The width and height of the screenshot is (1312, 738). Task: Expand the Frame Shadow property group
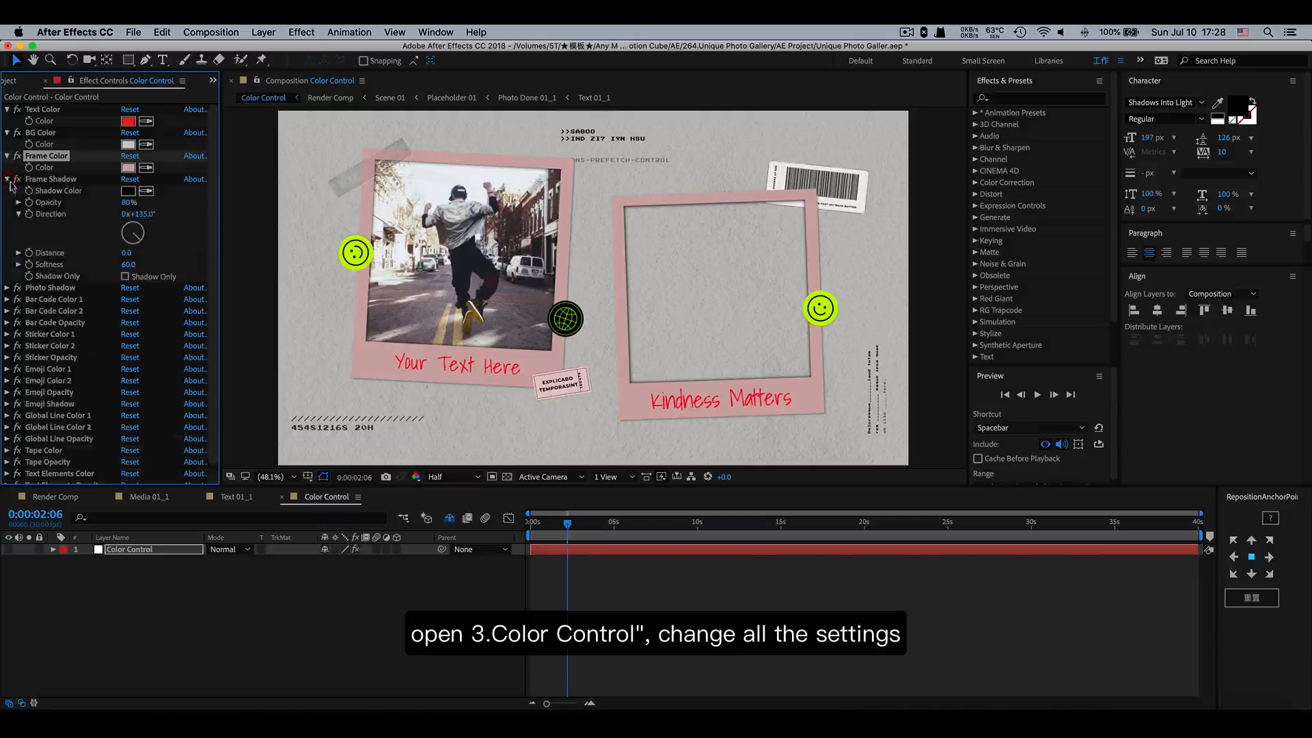(x=8, y=178)
